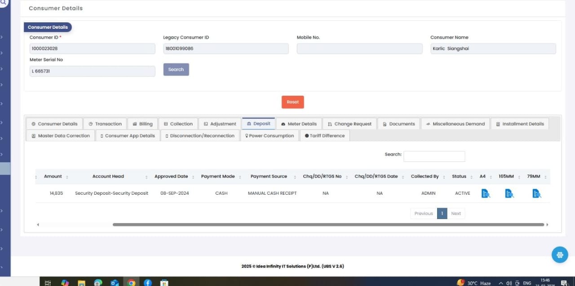Switch to the Consumer Details tab
The width and height of the screenshot is (575, 286).
(x=54, y=124)
